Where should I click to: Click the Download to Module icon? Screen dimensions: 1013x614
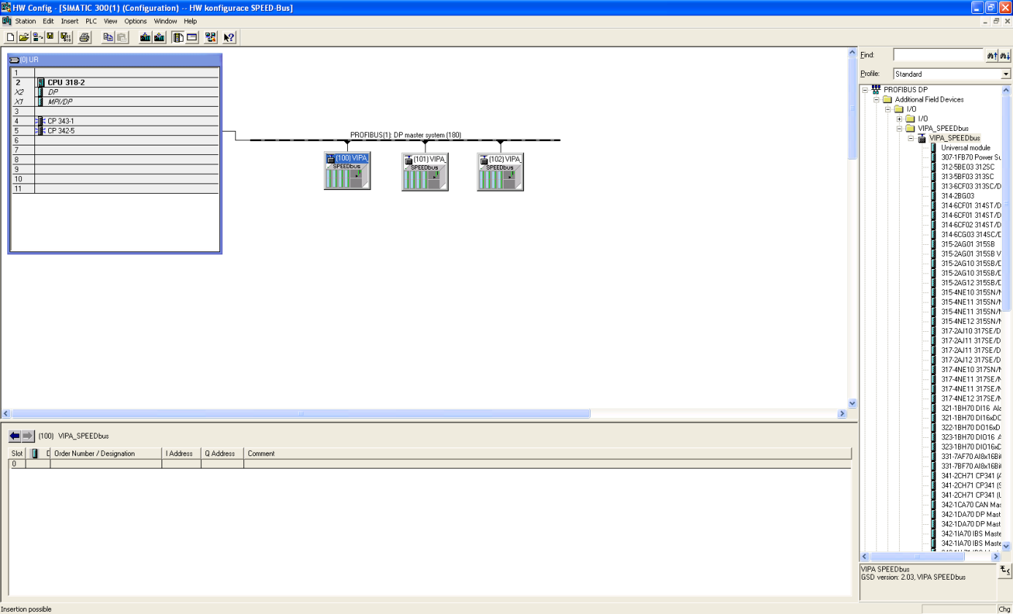pos(145,37)
